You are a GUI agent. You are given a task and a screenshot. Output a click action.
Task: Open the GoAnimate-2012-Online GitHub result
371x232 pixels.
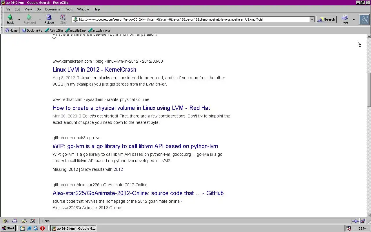click(138, 193)
